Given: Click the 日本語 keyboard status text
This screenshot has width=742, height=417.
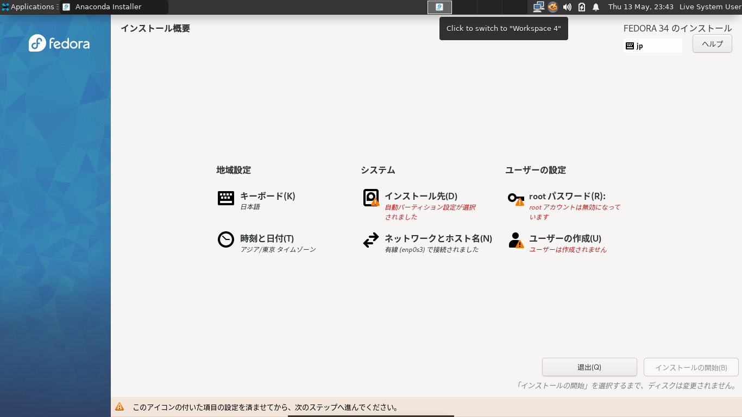Looking at the screenshot, I should coord(250,207).
